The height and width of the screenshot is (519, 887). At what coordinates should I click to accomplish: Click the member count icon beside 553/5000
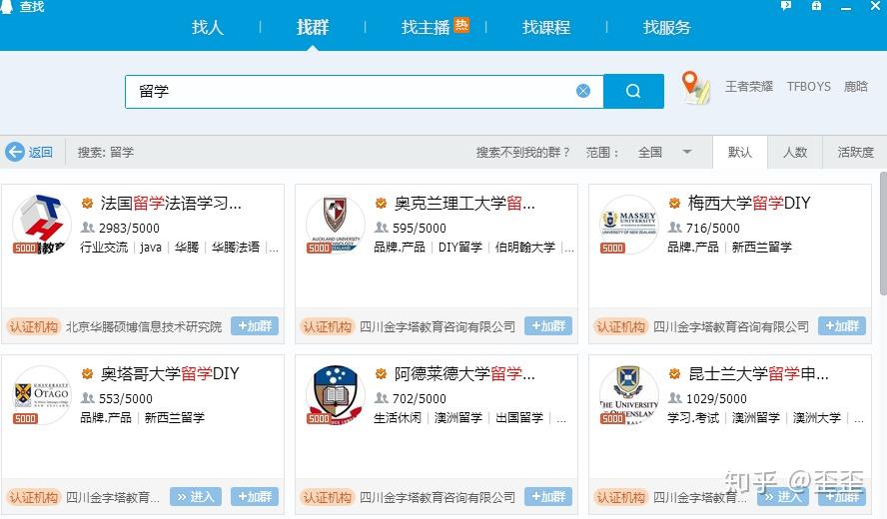click(x=88, y=398)
